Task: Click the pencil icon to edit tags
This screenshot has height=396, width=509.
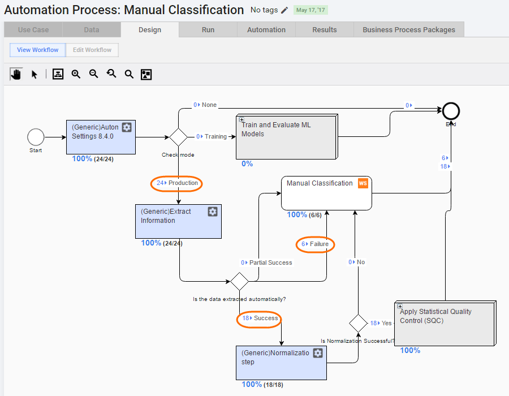Action: point(284,10)
